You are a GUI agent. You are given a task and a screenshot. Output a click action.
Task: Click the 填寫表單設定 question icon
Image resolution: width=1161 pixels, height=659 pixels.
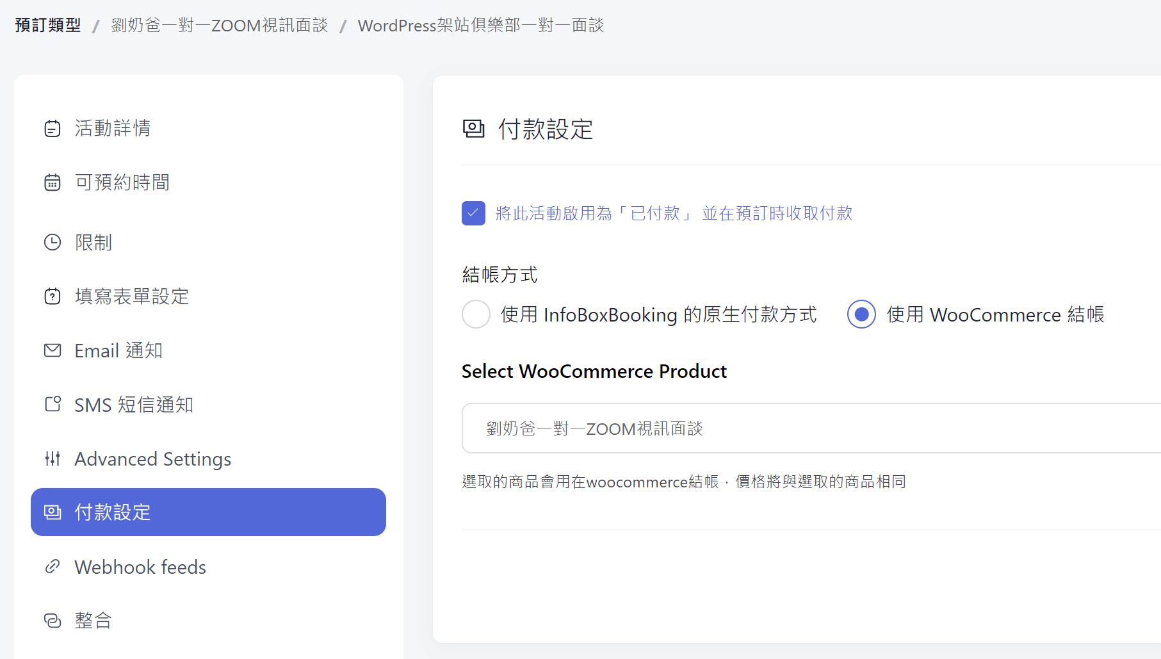click(x=53, y=297)
